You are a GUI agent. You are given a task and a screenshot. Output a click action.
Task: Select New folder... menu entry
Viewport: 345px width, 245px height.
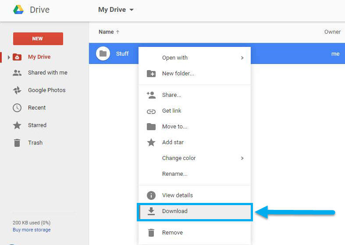pyautogui.click(x=195, y=74)
